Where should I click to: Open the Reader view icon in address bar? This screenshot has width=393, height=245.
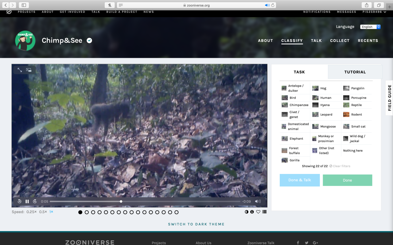click(x=121, y=5)
